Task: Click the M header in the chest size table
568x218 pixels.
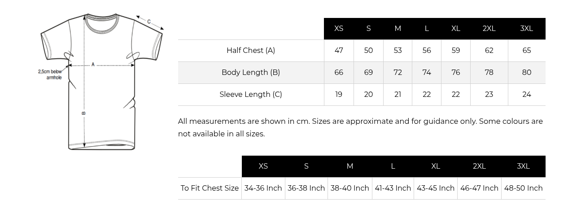Action: [350, 166]
